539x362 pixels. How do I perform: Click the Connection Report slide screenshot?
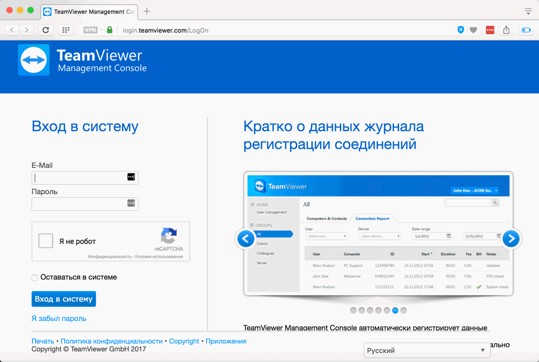click(x=379, y=233)
